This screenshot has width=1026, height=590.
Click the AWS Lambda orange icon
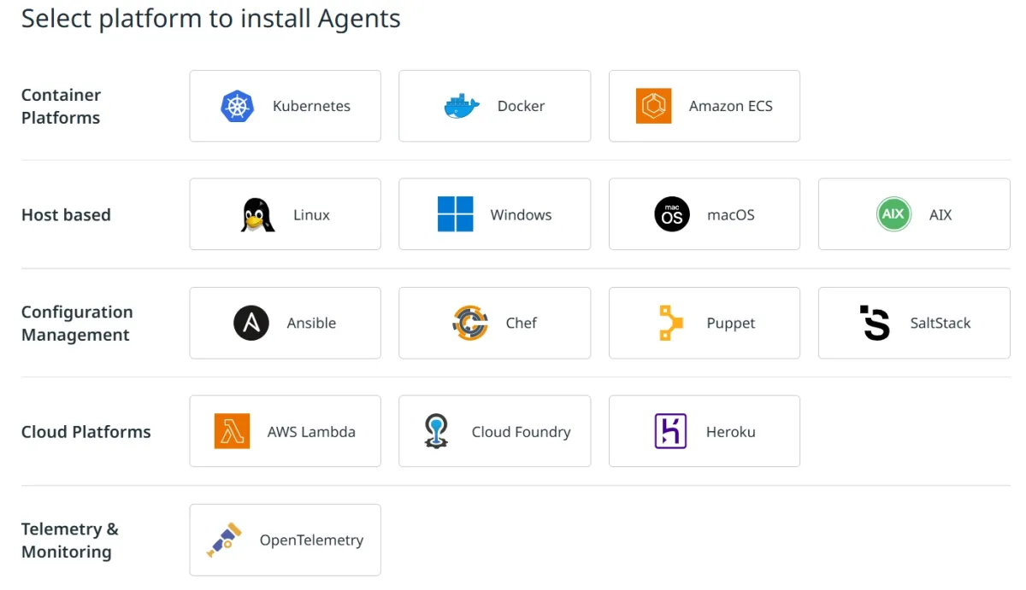(x=232, y=431)
